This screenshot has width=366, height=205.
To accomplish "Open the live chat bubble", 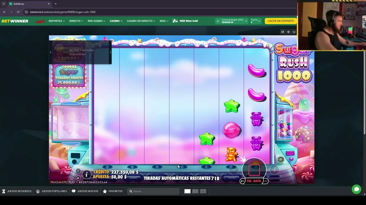I will 356,189.
